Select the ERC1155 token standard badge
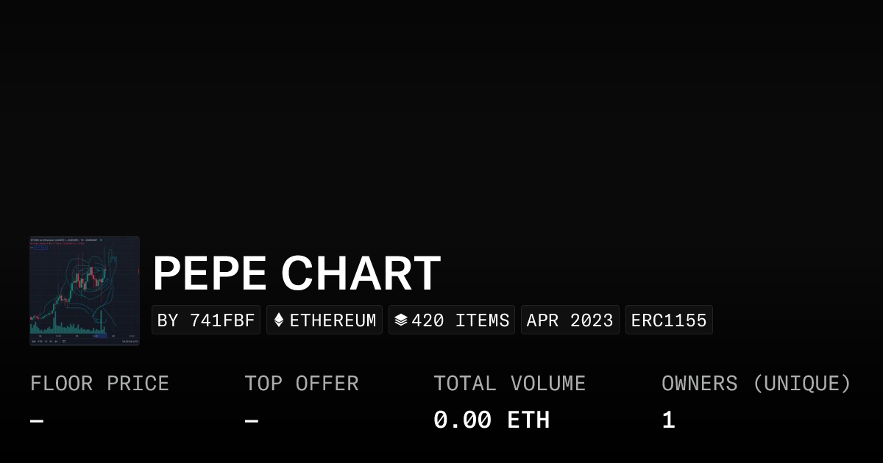Image resolution: width=883 pixels, height=463 pixels. [x=669, y=320]
